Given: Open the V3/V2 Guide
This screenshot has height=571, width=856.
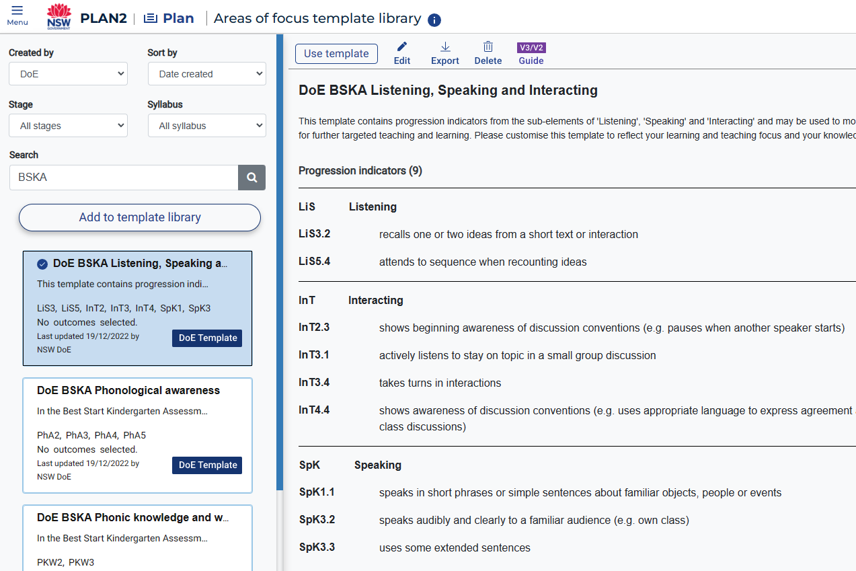Looking at the screenshot, I should pos(531,54).
